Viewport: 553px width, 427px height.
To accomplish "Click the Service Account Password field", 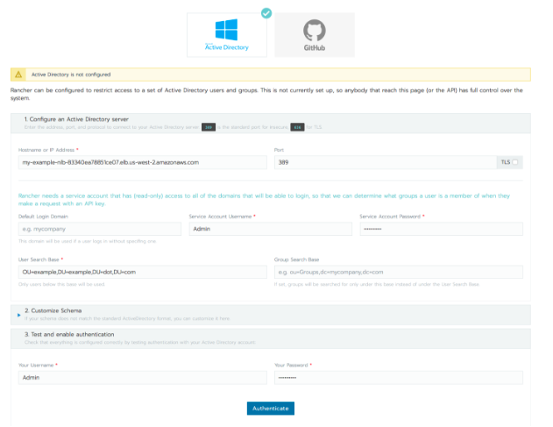I will coord(441,229).
